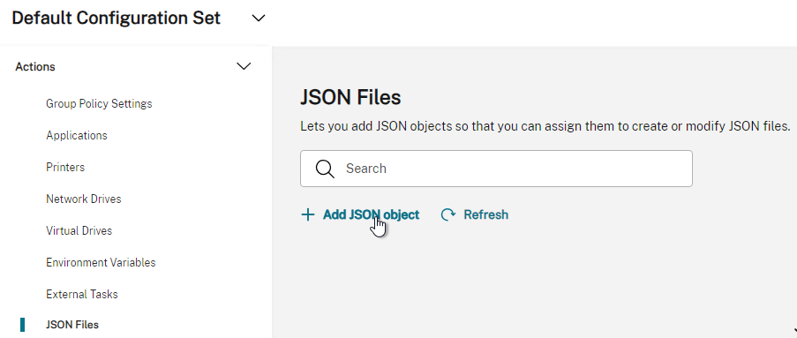Open Virtual Drives from the sidebar
Image resolution: width=797 pixels, height=338 pixels.
(x=79, y=230)
